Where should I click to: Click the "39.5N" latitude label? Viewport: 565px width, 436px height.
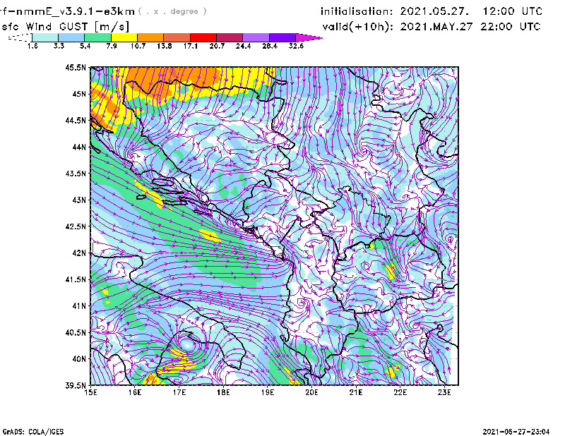76,386
